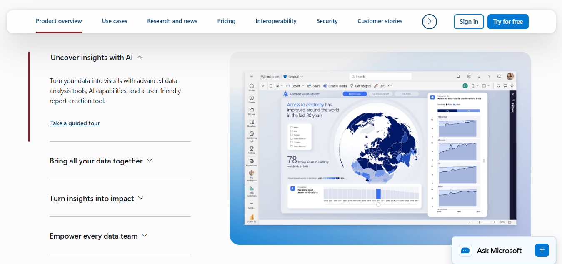The image size is (562, 264).
Task: Click the year slider handle below chart
Action: coord(378,204)
